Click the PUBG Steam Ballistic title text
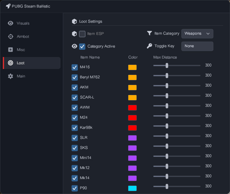This screenshot has width=230, height=194. (x=31, y=6)
